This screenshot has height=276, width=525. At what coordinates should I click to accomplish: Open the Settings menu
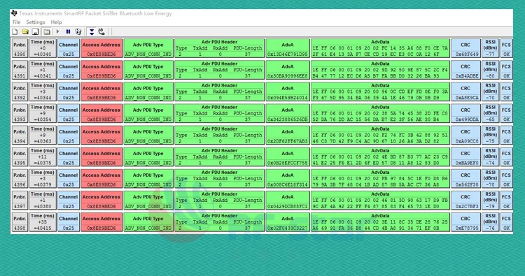coord(36,22)
